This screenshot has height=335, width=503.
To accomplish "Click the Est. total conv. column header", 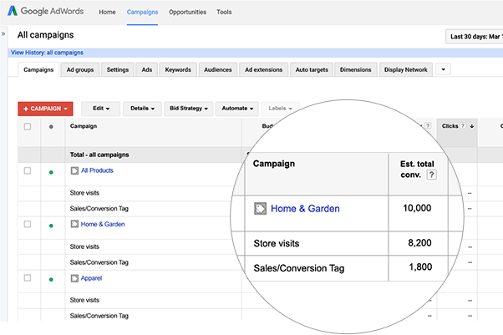I will [x=417, y=169].
